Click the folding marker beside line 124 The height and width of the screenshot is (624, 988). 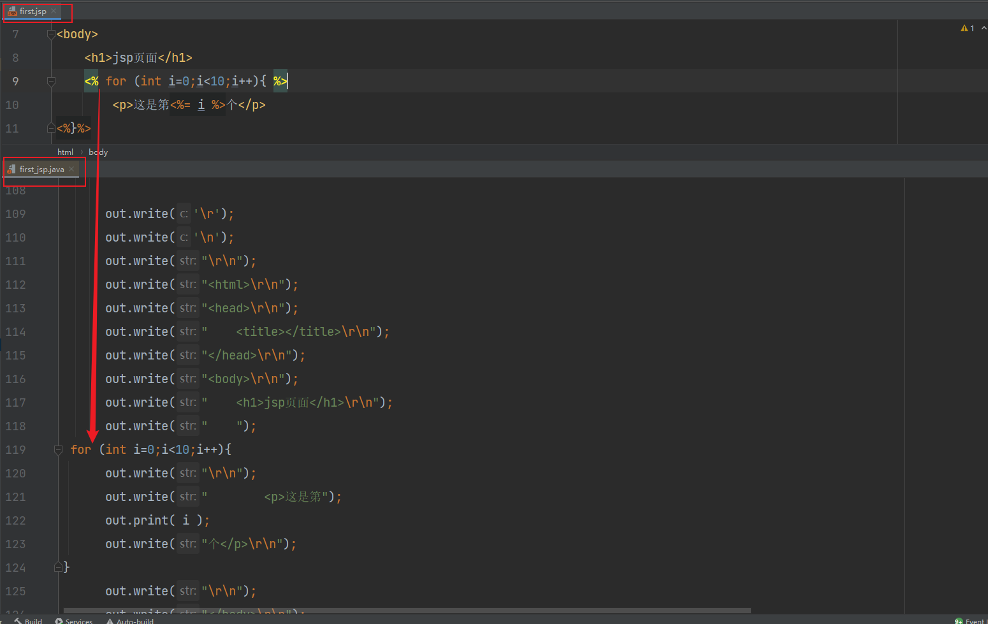coord(59,567)
